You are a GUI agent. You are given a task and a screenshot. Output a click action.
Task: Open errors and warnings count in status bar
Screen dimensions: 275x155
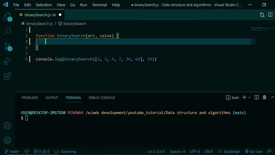pyautogui.click(x=42, y=152)
